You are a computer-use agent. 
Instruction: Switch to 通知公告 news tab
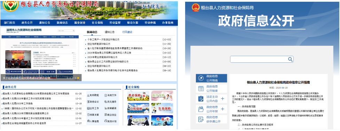(x=110, y=32)
